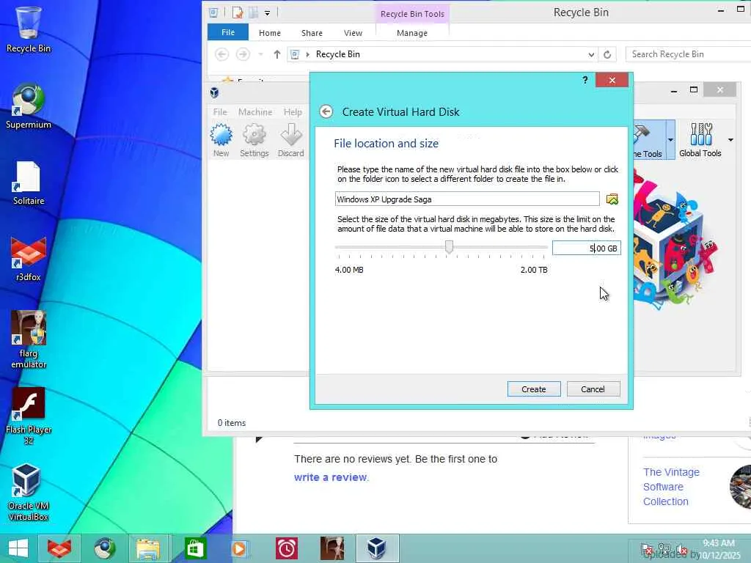Open the Windows Start button
751x563 pixels.
(x=18, y=548)
